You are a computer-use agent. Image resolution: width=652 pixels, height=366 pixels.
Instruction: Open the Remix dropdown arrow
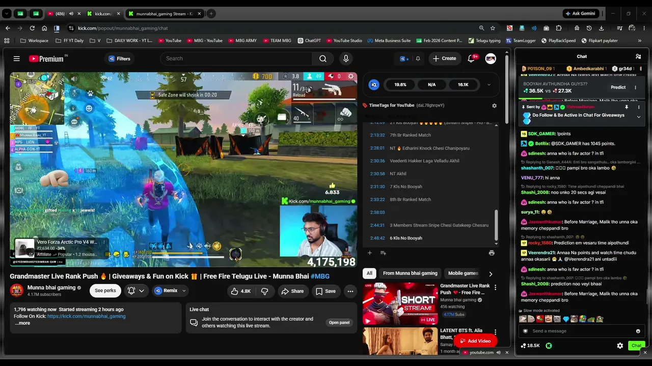184,291
